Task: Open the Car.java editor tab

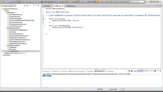Action: pos(46,6)
